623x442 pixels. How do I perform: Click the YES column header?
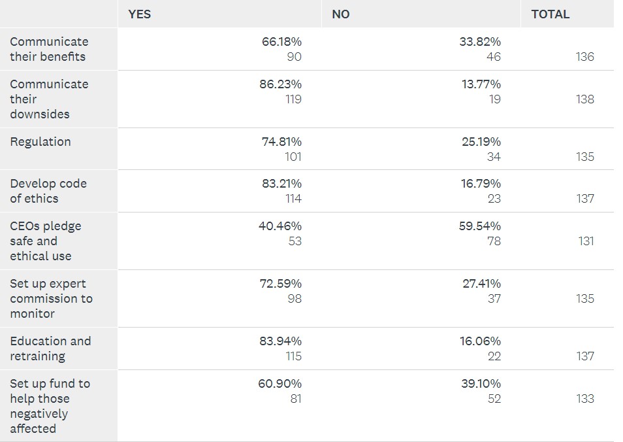140,14
